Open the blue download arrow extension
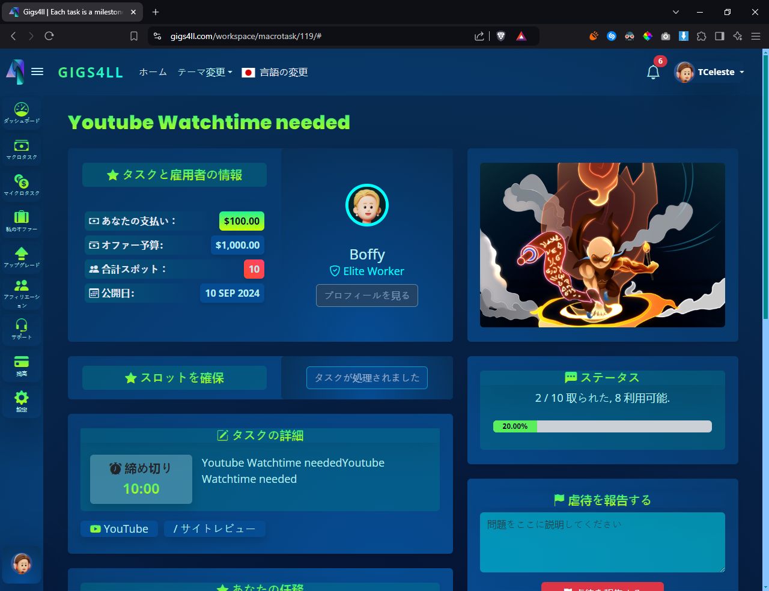769x591 pixels. [684, 36]
